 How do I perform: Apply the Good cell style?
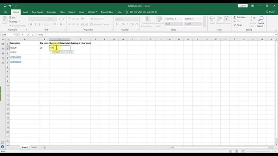pyautogui.click(x=193, y=24)
